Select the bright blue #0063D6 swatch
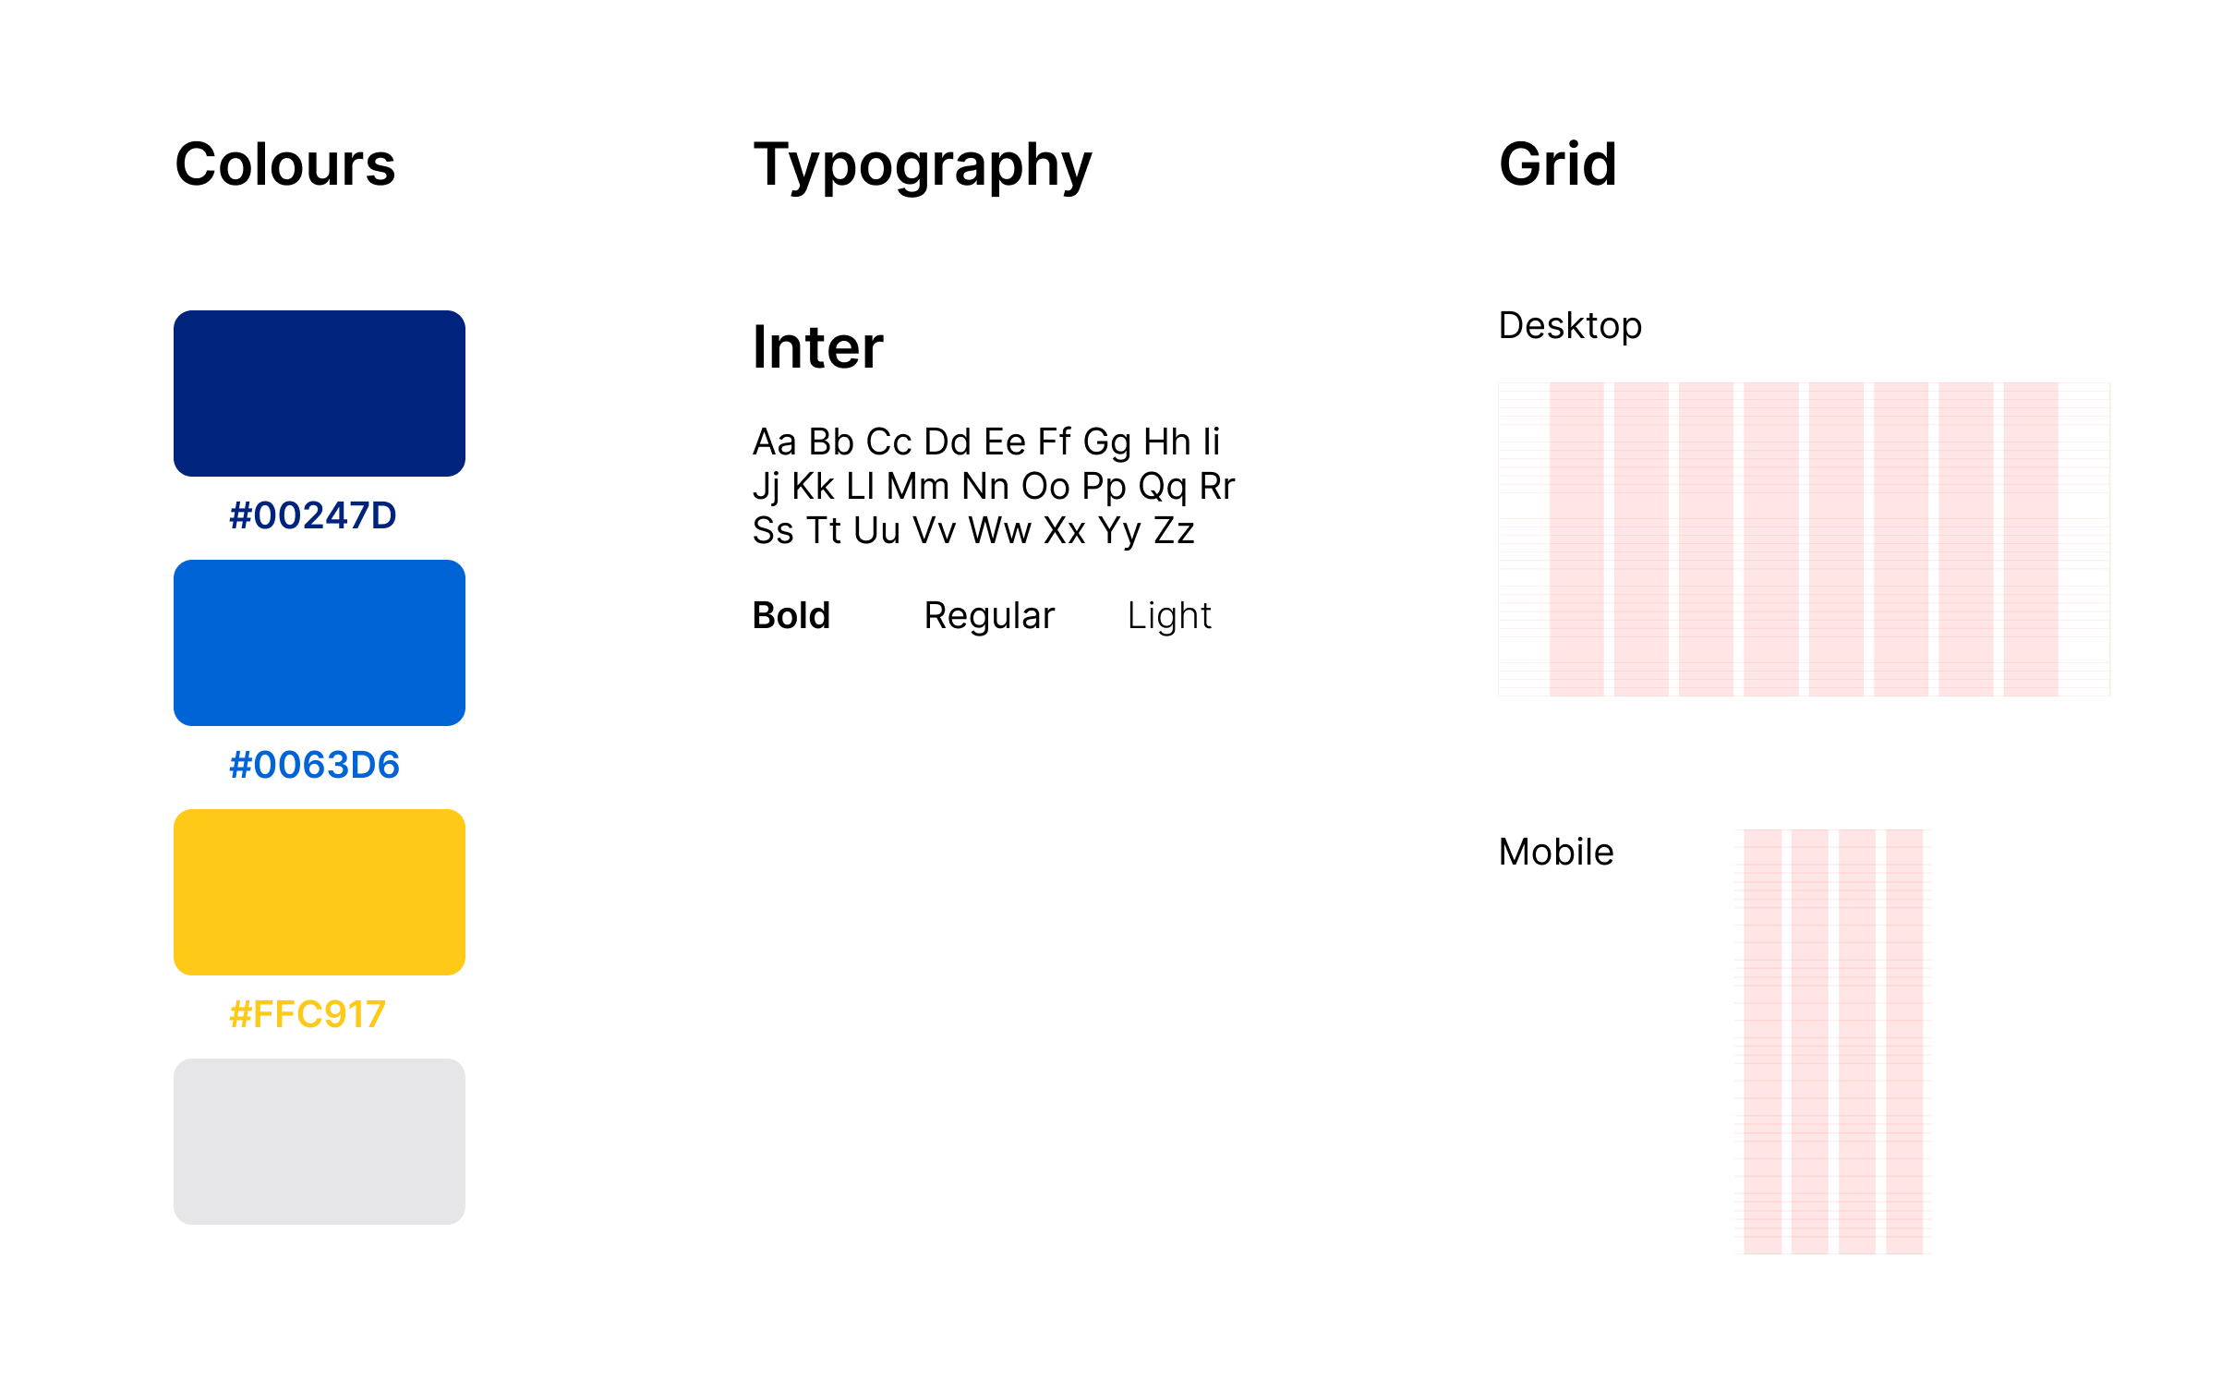Image resolution: width=2222 pixels, height=1380 pixels. 320,643
